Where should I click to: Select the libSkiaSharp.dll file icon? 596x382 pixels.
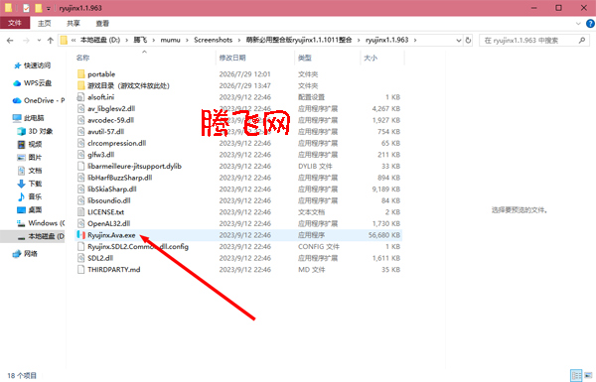coord(80,190)
